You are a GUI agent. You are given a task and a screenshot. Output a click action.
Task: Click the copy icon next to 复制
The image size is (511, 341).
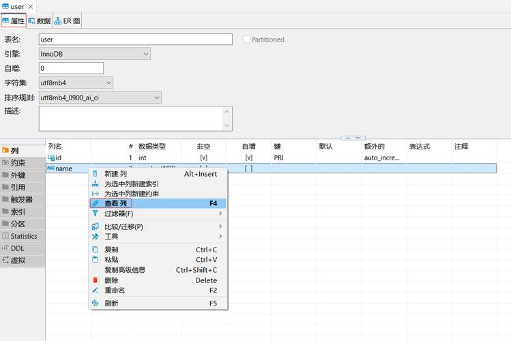(95, 250)
